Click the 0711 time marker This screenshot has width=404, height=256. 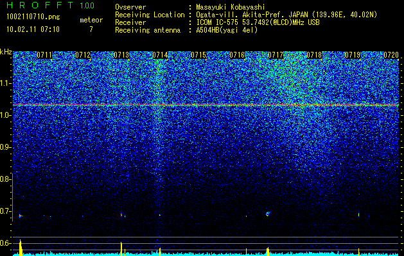point(44,55)
